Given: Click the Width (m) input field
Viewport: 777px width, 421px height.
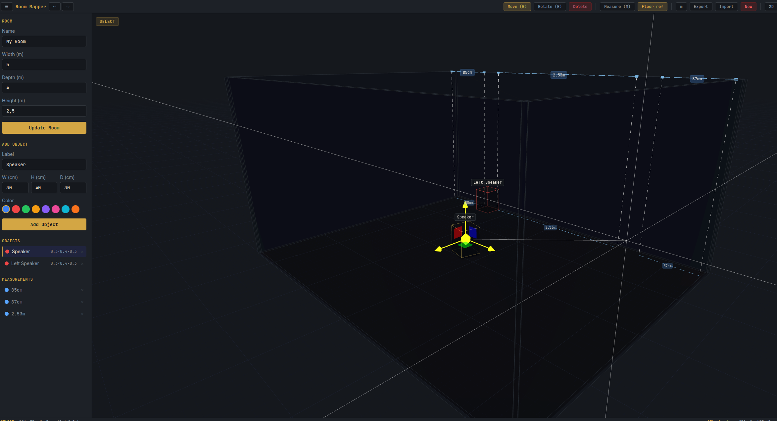Looking at the screenshot, I should (44, 64).
